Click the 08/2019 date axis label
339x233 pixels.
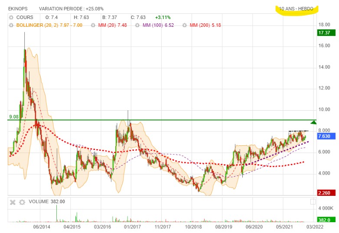click(224, 227)
